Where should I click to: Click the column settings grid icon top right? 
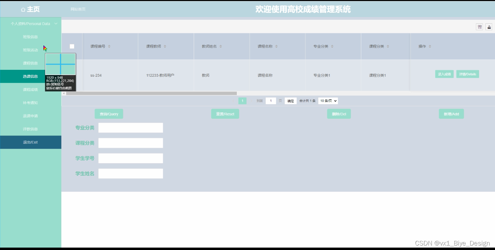coord(479,26)
